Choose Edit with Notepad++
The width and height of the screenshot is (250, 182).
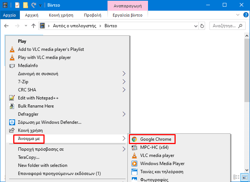click(38, 98)
